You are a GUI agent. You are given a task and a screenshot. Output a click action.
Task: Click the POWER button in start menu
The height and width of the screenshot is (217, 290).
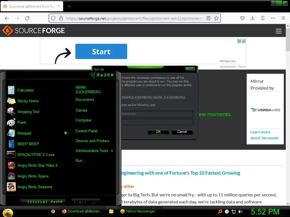point(86,202)
